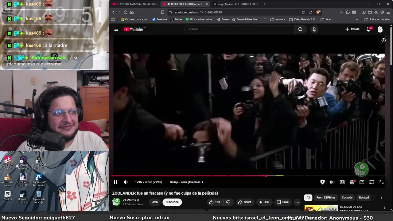
Task: Click the address bar URL
Action: 198,12
